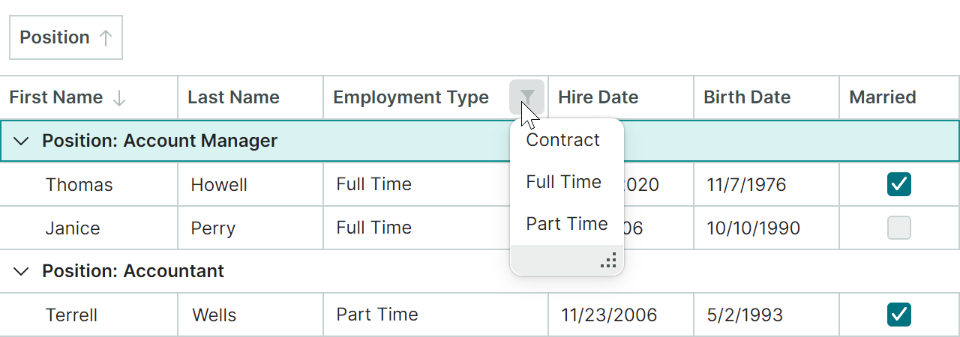Collapse the Position: Accountant group
Screen dimensions: 960x337
click(22, 271)
